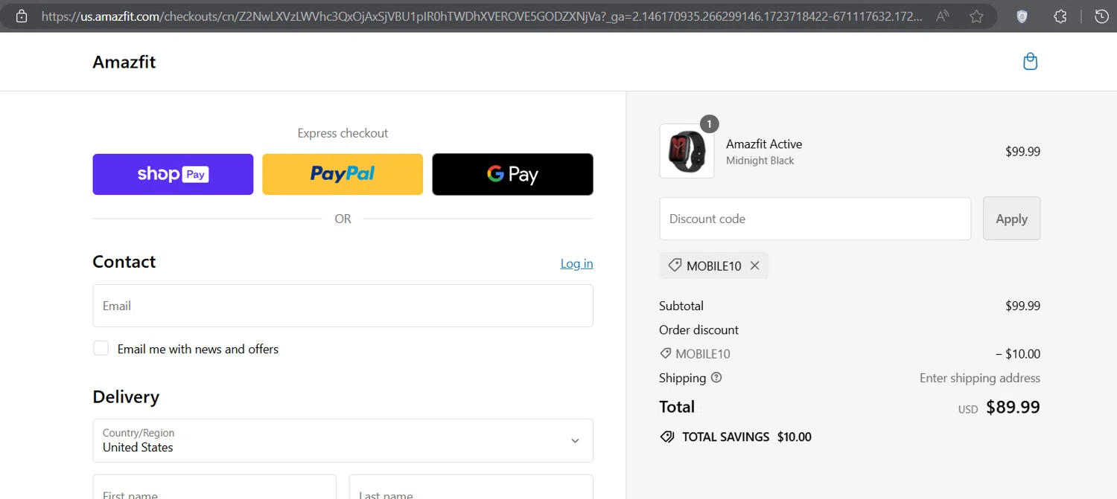Add page to favorites with star icon
This screenshot has height=499, width=1117.
click(976, 16)
